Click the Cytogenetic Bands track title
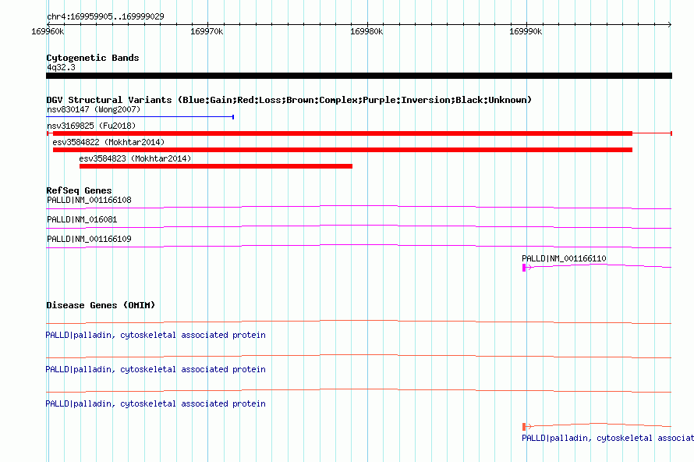This screenshot has height=462, width=694. pos(93,58)
